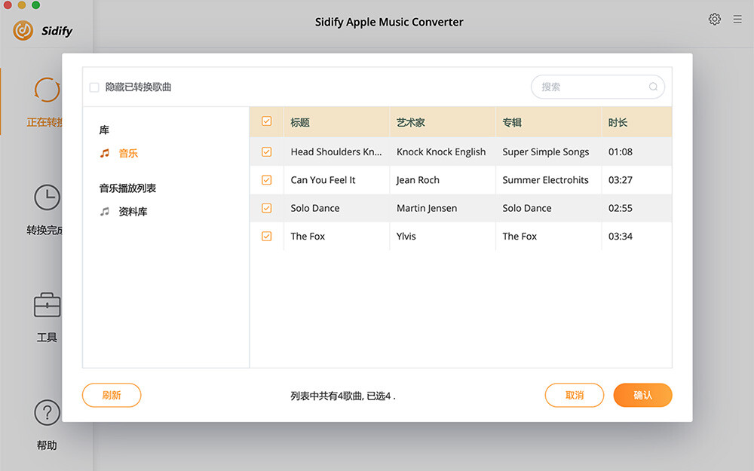Click The Fox in the album column

[520, 236]
